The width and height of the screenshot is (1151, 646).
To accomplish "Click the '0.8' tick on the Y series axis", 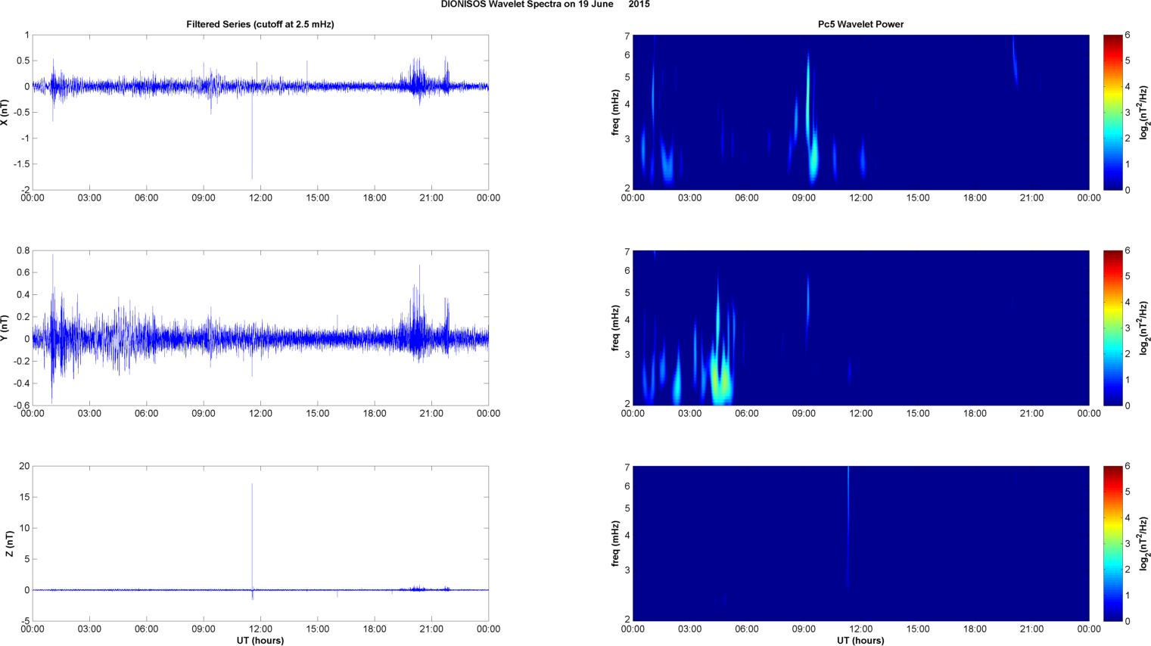I will (23, 250).
